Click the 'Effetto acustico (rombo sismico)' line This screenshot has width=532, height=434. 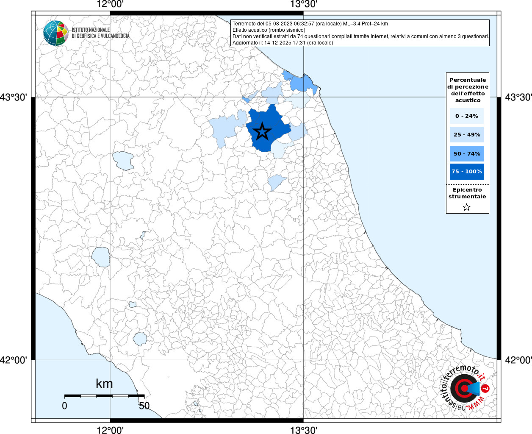tap(269, 30)
